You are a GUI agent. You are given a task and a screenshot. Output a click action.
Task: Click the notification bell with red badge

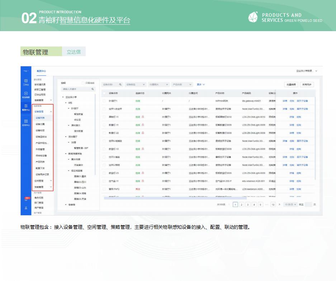[26, 199]
